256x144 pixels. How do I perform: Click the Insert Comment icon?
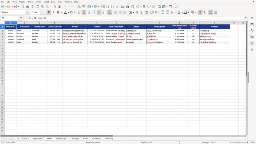point(149,6)
